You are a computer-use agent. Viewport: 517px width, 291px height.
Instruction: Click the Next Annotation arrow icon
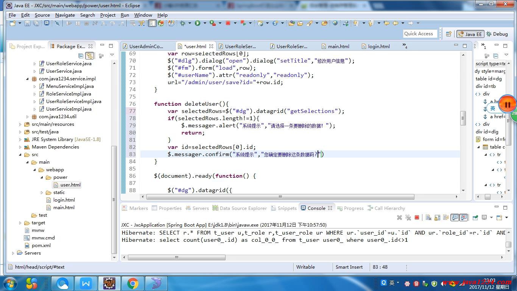tap(355, 23)
